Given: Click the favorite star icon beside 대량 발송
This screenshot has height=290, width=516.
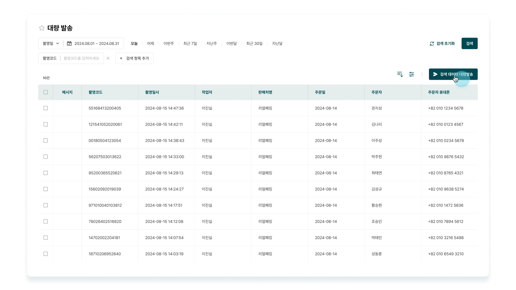Looking at the screenshot, I should tap(42, 28).
